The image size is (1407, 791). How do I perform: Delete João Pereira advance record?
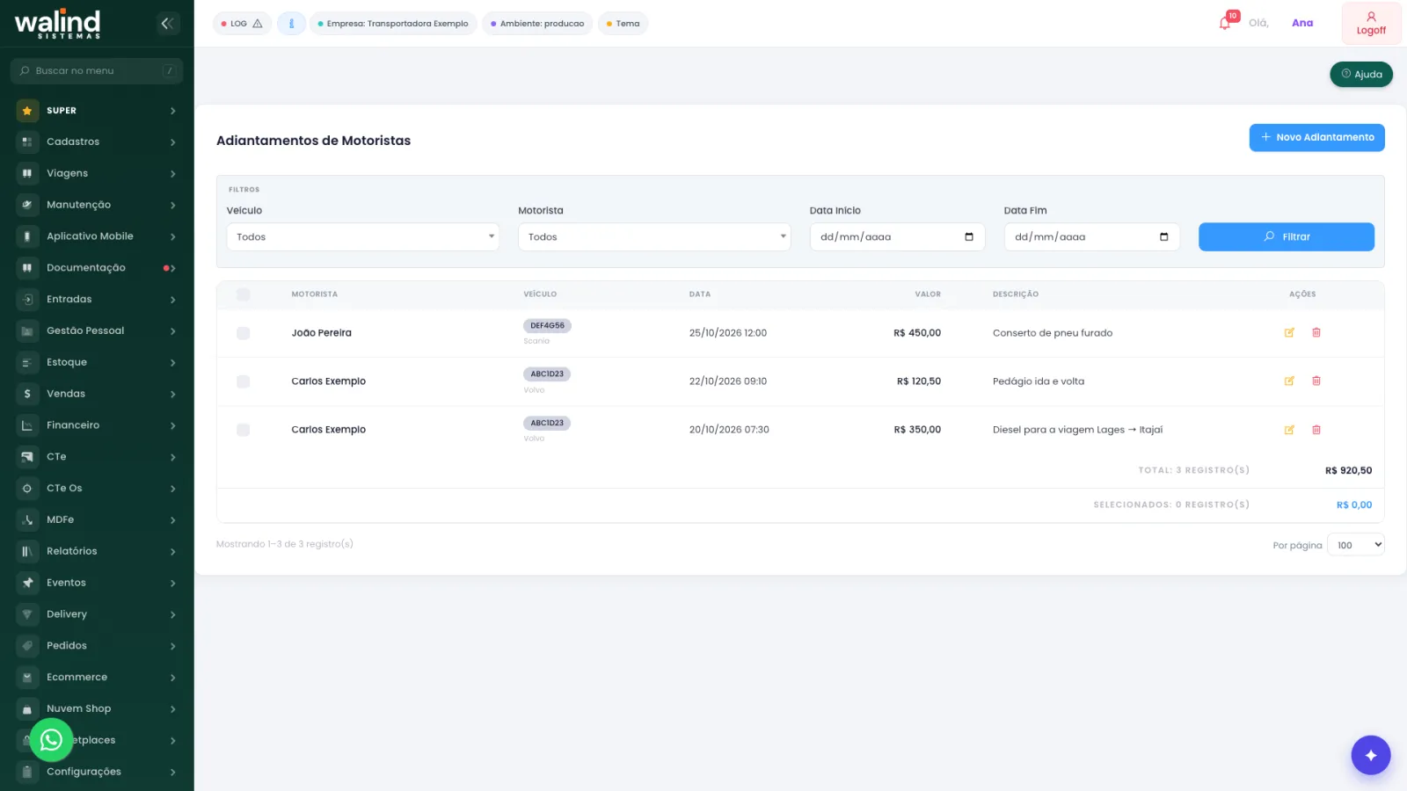pyautogui.click(x=1316, y=333)
